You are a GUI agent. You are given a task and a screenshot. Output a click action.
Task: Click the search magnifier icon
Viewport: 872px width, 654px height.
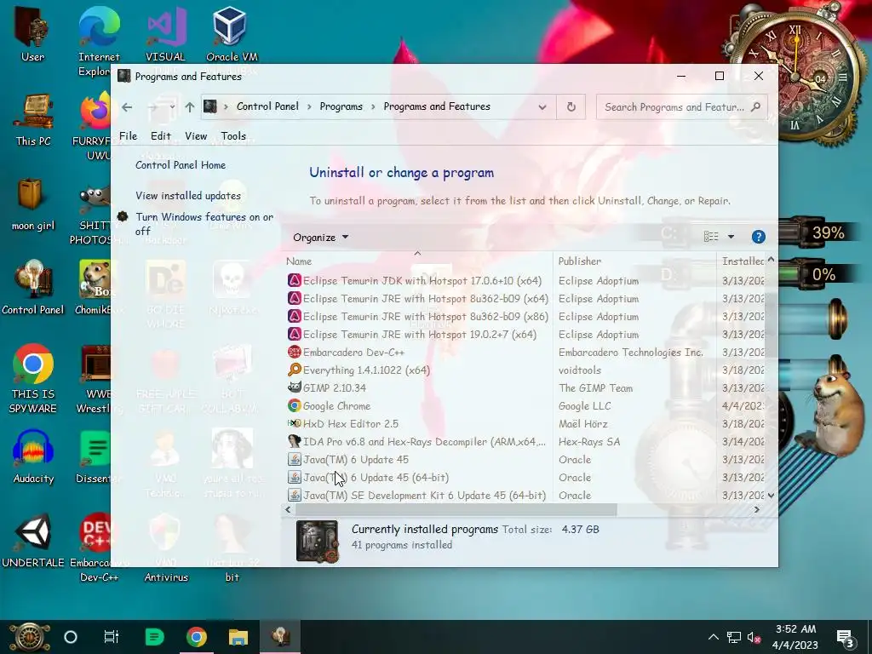point(755,106)
